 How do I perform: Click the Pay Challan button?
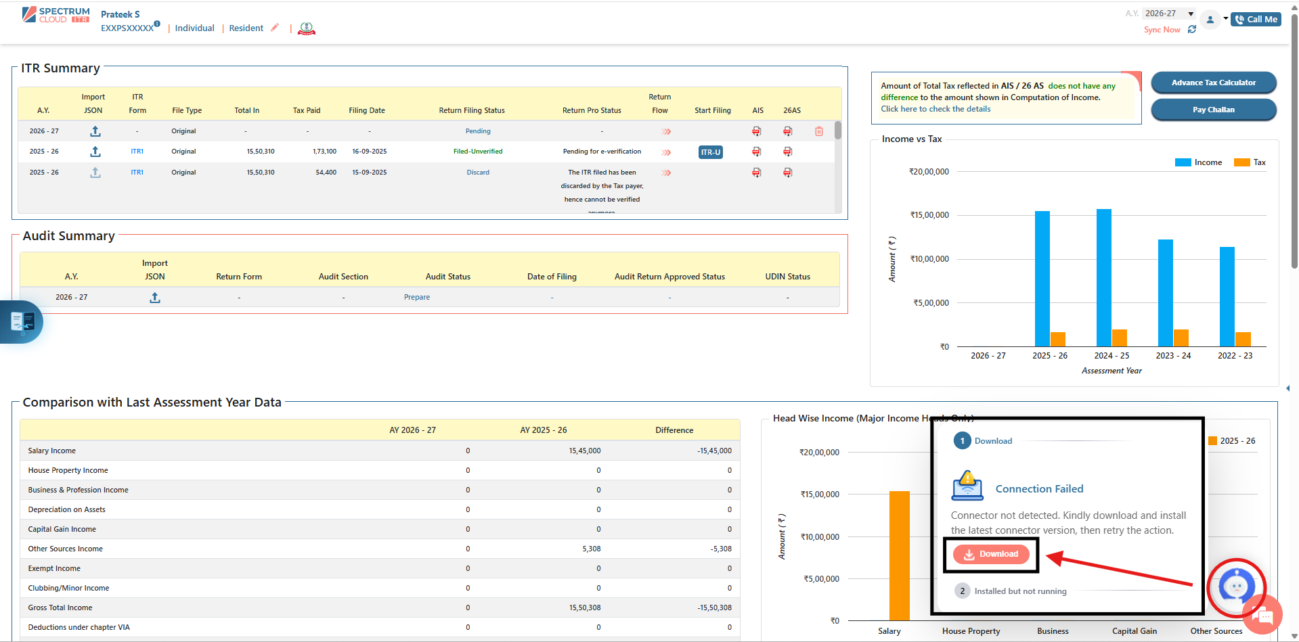tap(1213, 110)
